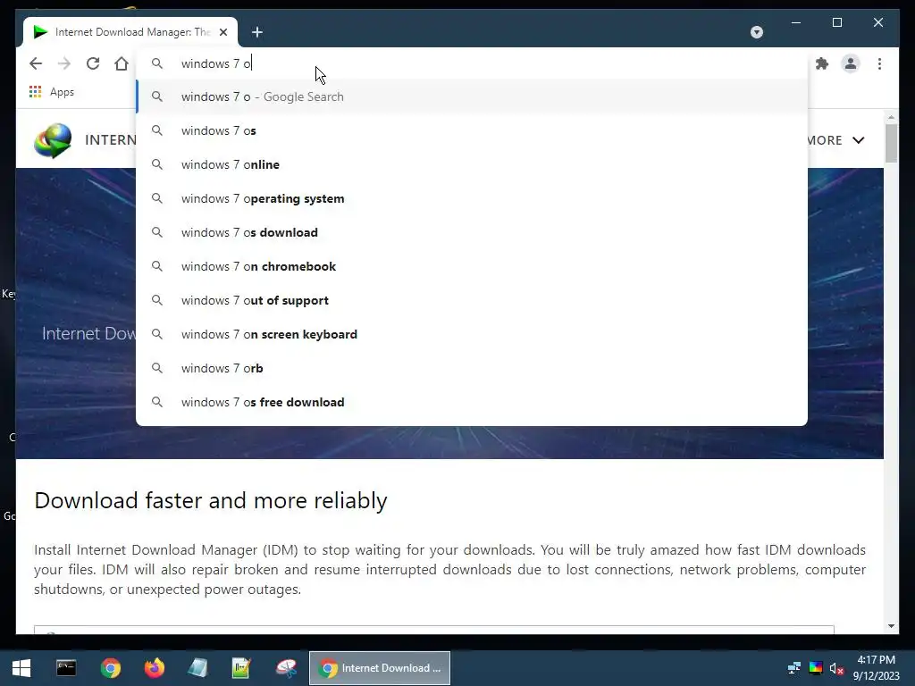Open the notebook app icon on the taskbar
The width and height of the screenshot is (915, 686).
click(197, 668)
